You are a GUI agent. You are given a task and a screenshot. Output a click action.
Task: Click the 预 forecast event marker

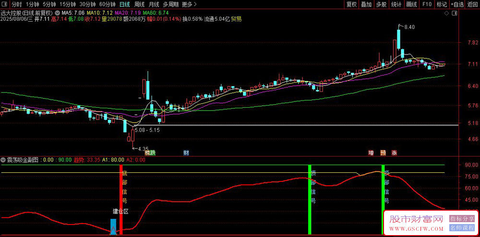click(x=383, y=153)
